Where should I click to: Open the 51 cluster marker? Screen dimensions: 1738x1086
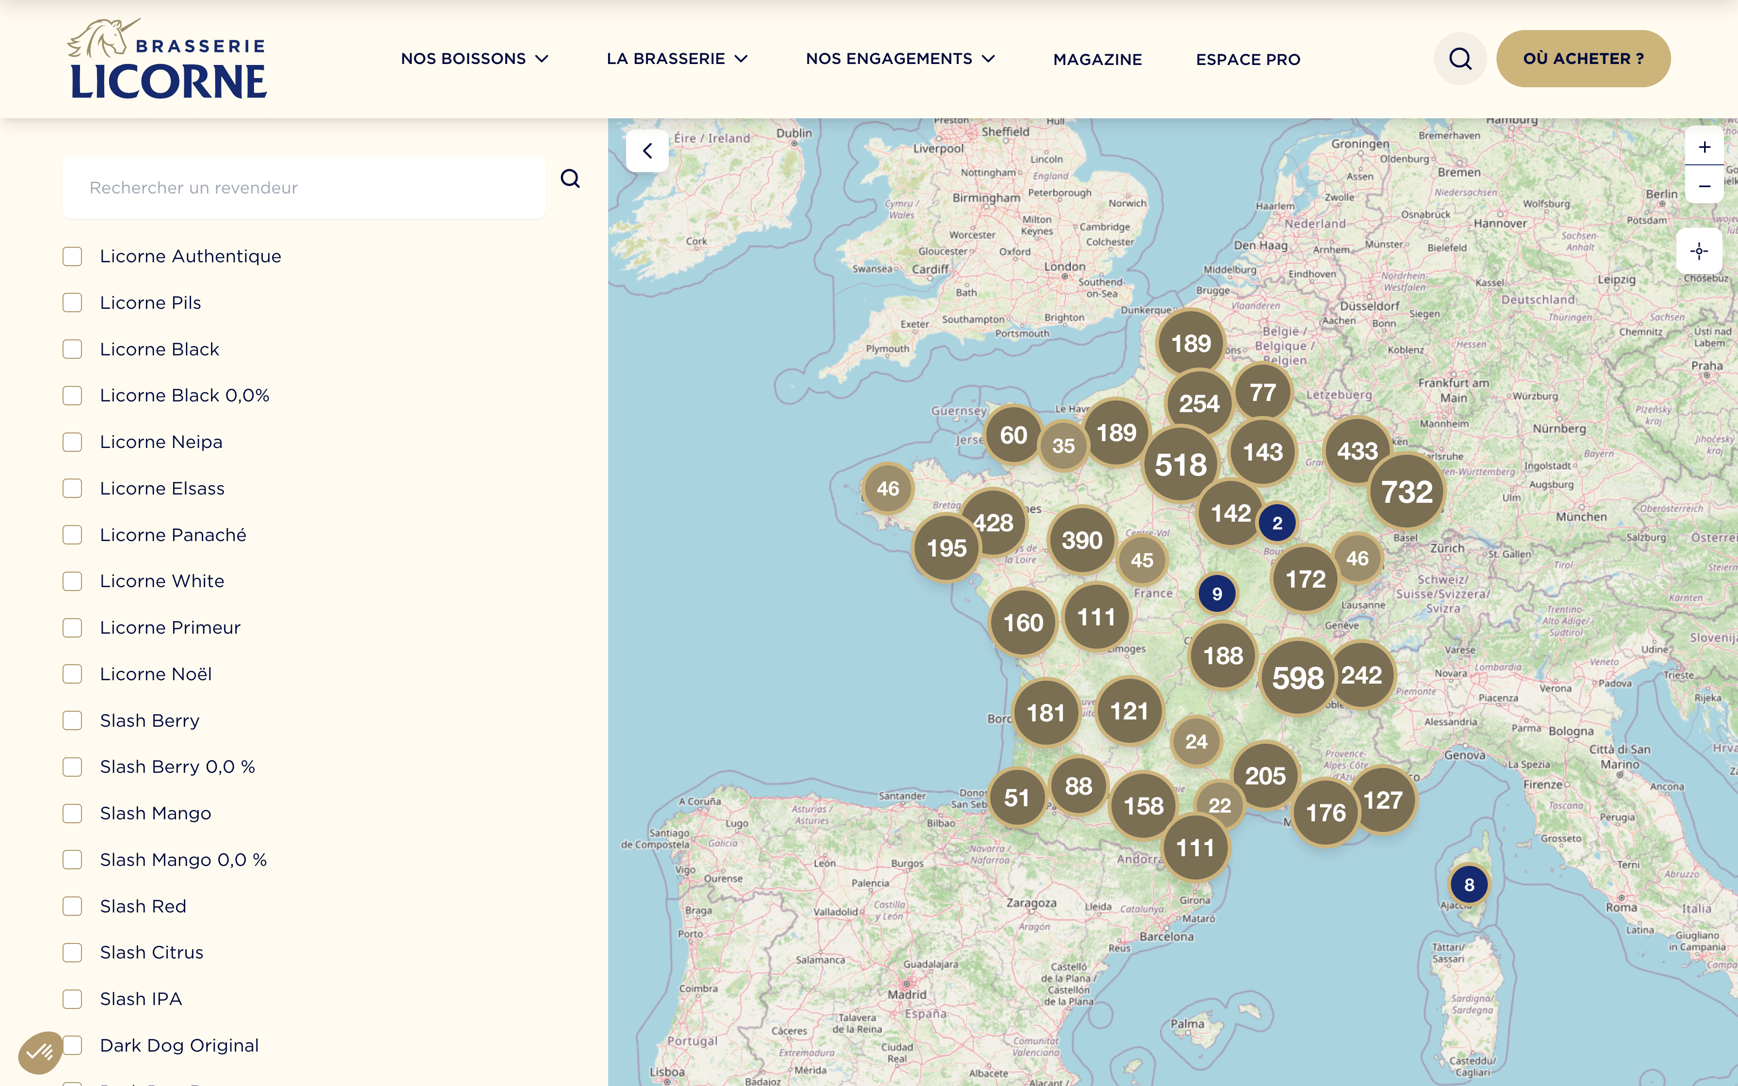point(1016,798)
